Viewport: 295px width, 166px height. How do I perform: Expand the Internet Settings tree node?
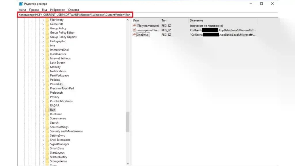pyautogui.click(x=43, y=59)
